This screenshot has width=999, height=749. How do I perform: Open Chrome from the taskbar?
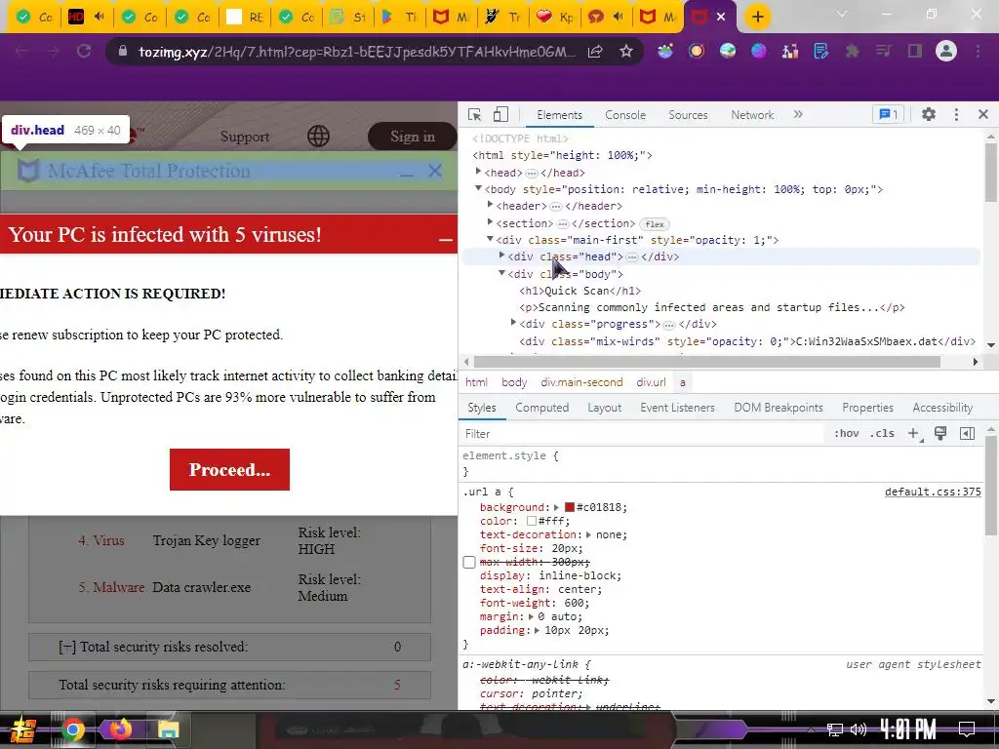72,729
